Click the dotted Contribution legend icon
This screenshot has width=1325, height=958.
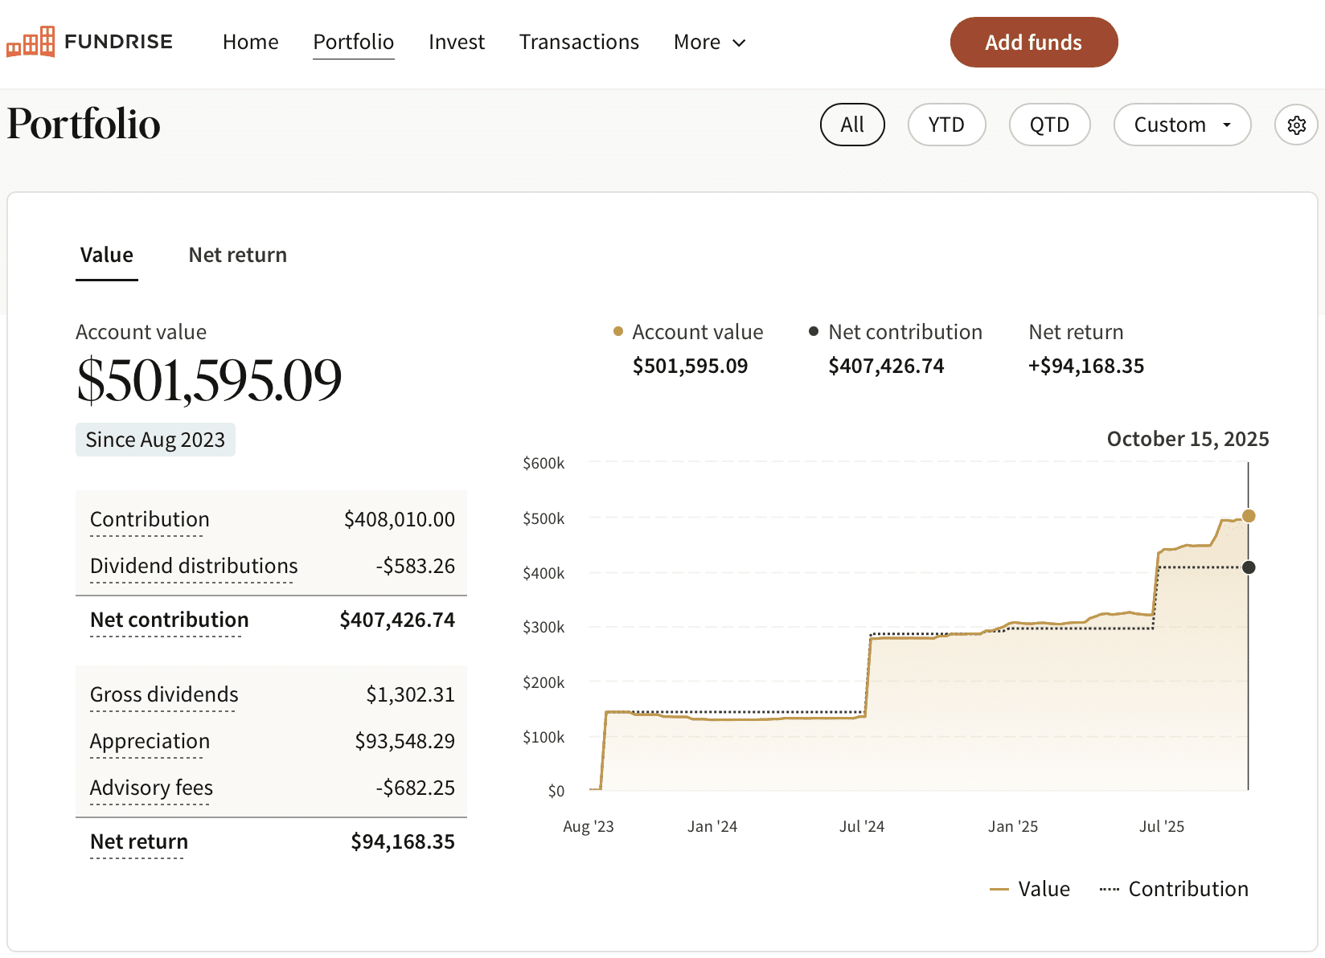tap(1110, 889)
